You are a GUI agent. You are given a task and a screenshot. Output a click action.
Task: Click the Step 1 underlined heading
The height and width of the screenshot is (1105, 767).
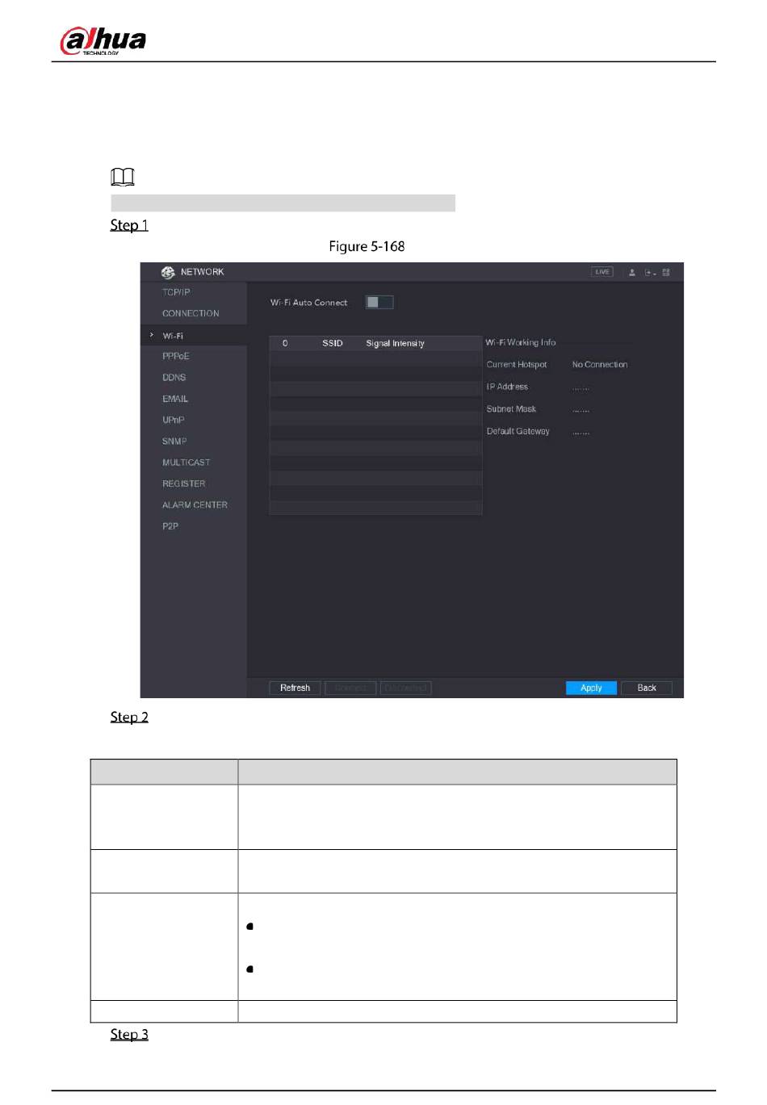(129, 225)
